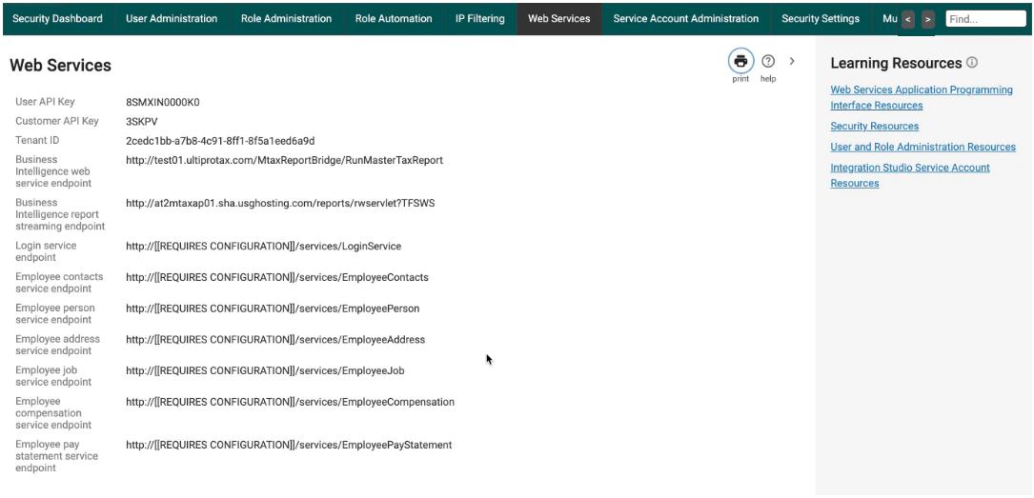
Task: Switch to the User Administration tab
Action: 172,18
